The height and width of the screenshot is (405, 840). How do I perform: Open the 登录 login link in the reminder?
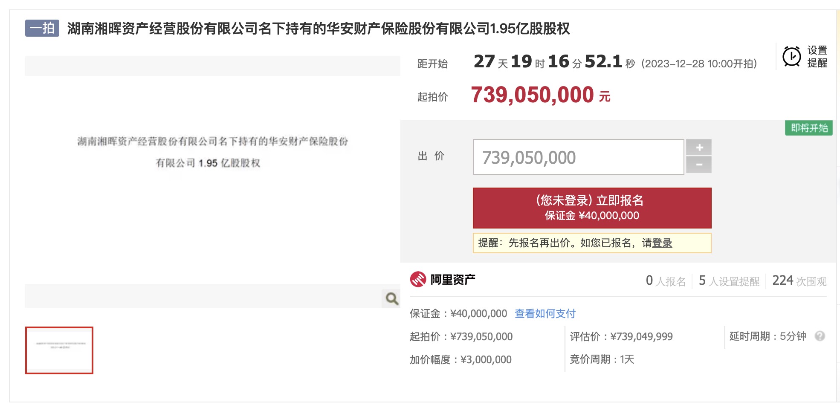point(662,243)
